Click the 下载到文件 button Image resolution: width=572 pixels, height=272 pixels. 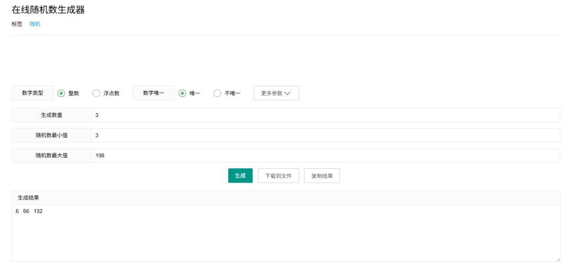point(279,176)
